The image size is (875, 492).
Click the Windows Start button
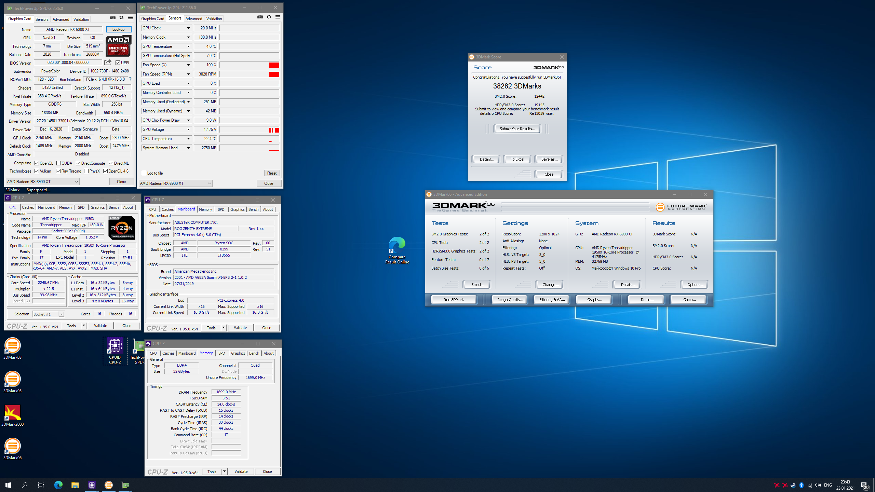tap(8, 485)
